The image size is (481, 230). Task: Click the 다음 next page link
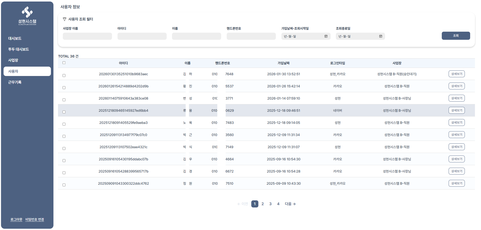(x=290, y=204)
